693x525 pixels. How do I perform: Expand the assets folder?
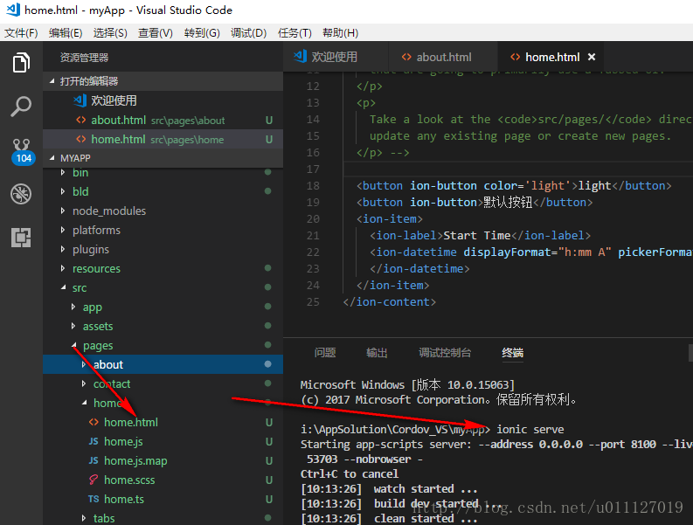163,326
